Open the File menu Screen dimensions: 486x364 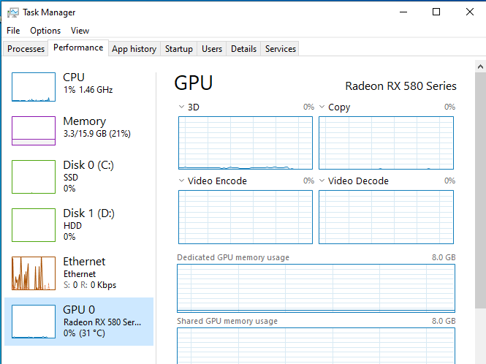click(13, 31)
